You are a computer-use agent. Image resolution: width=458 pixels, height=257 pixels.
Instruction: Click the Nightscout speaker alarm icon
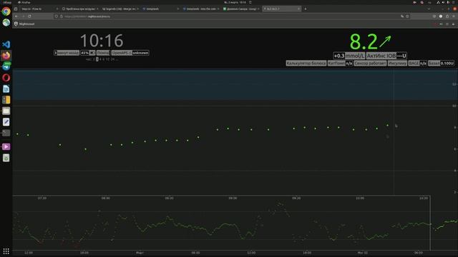click(441, 24)
